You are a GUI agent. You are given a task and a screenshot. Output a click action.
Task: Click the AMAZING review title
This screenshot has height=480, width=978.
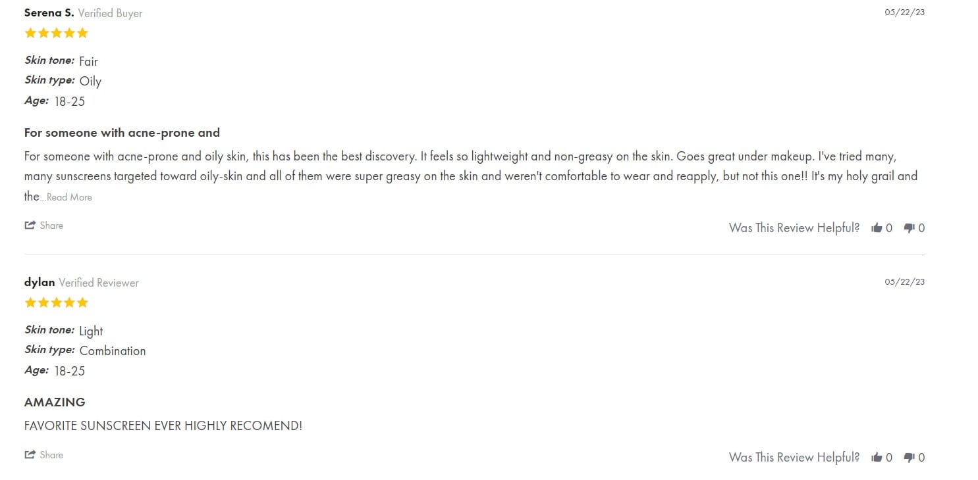pos(55,402)
